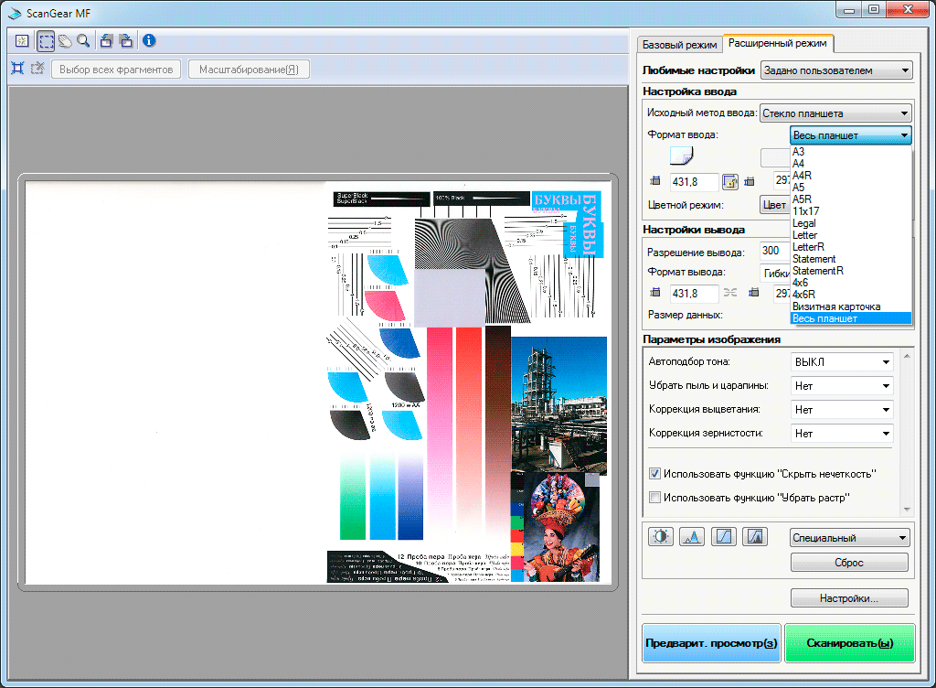Image resolution: width=936 pixels, height=688 pixels.
Task: Select Letter in the format dropdown list
Action: coord(805,235)
